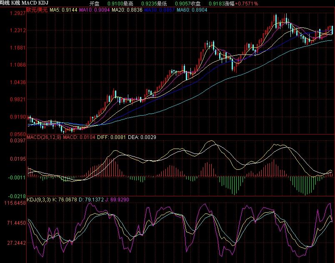Viewport: 335px width, 263px height.
Task: Click the 0.8560 bottom price axis label
Action: coord(17,134)
